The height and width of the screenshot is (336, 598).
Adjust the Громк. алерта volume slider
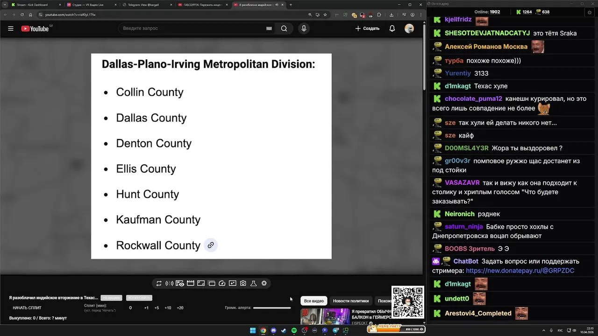[x=272, y=308]
